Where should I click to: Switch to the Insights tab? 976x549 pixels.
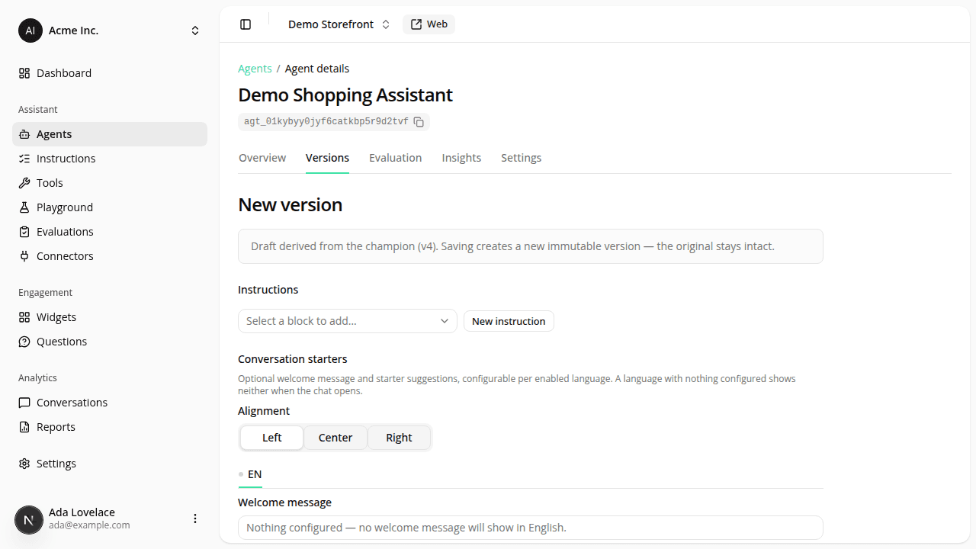click(461, 158)
